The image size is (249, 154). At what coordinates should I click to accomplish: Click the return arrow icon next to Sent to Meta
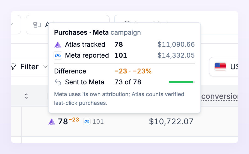(x=58, y=82)
